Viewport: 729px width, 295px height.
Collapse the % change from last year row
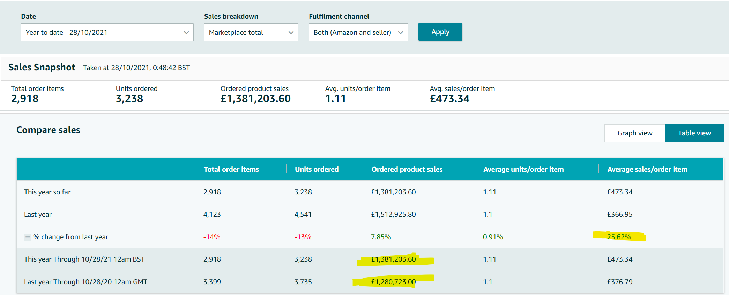click(x=28, y=237)
